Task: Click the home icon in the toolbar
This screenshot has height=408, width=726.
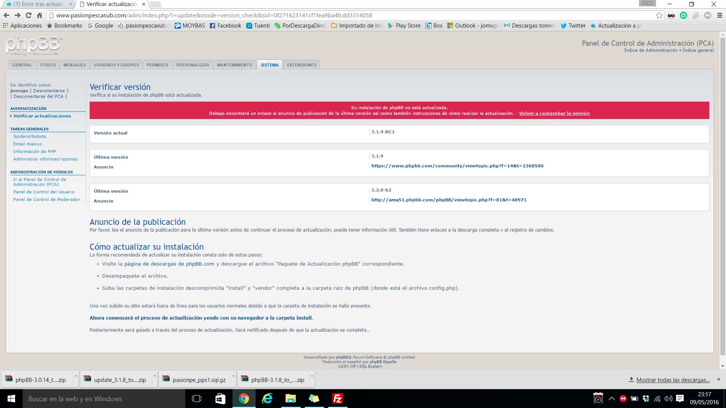Action: 39,15
